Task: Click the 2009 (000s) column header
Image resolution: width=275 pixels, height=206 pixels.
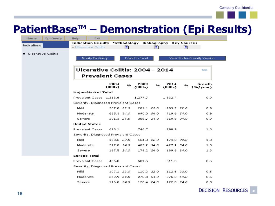Action: [x=141, y=86]
